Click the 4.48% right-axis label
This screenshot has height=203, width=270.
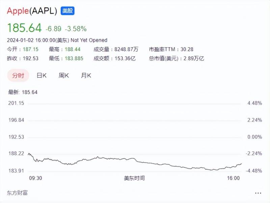[255, 103]
